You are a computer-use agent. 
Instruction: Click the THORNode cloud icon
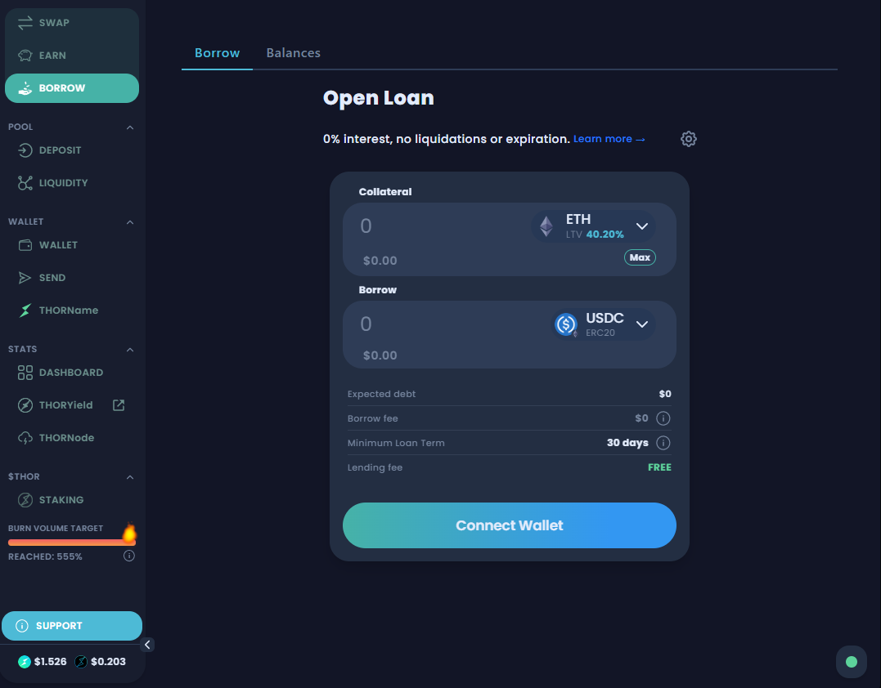(25, 438)
